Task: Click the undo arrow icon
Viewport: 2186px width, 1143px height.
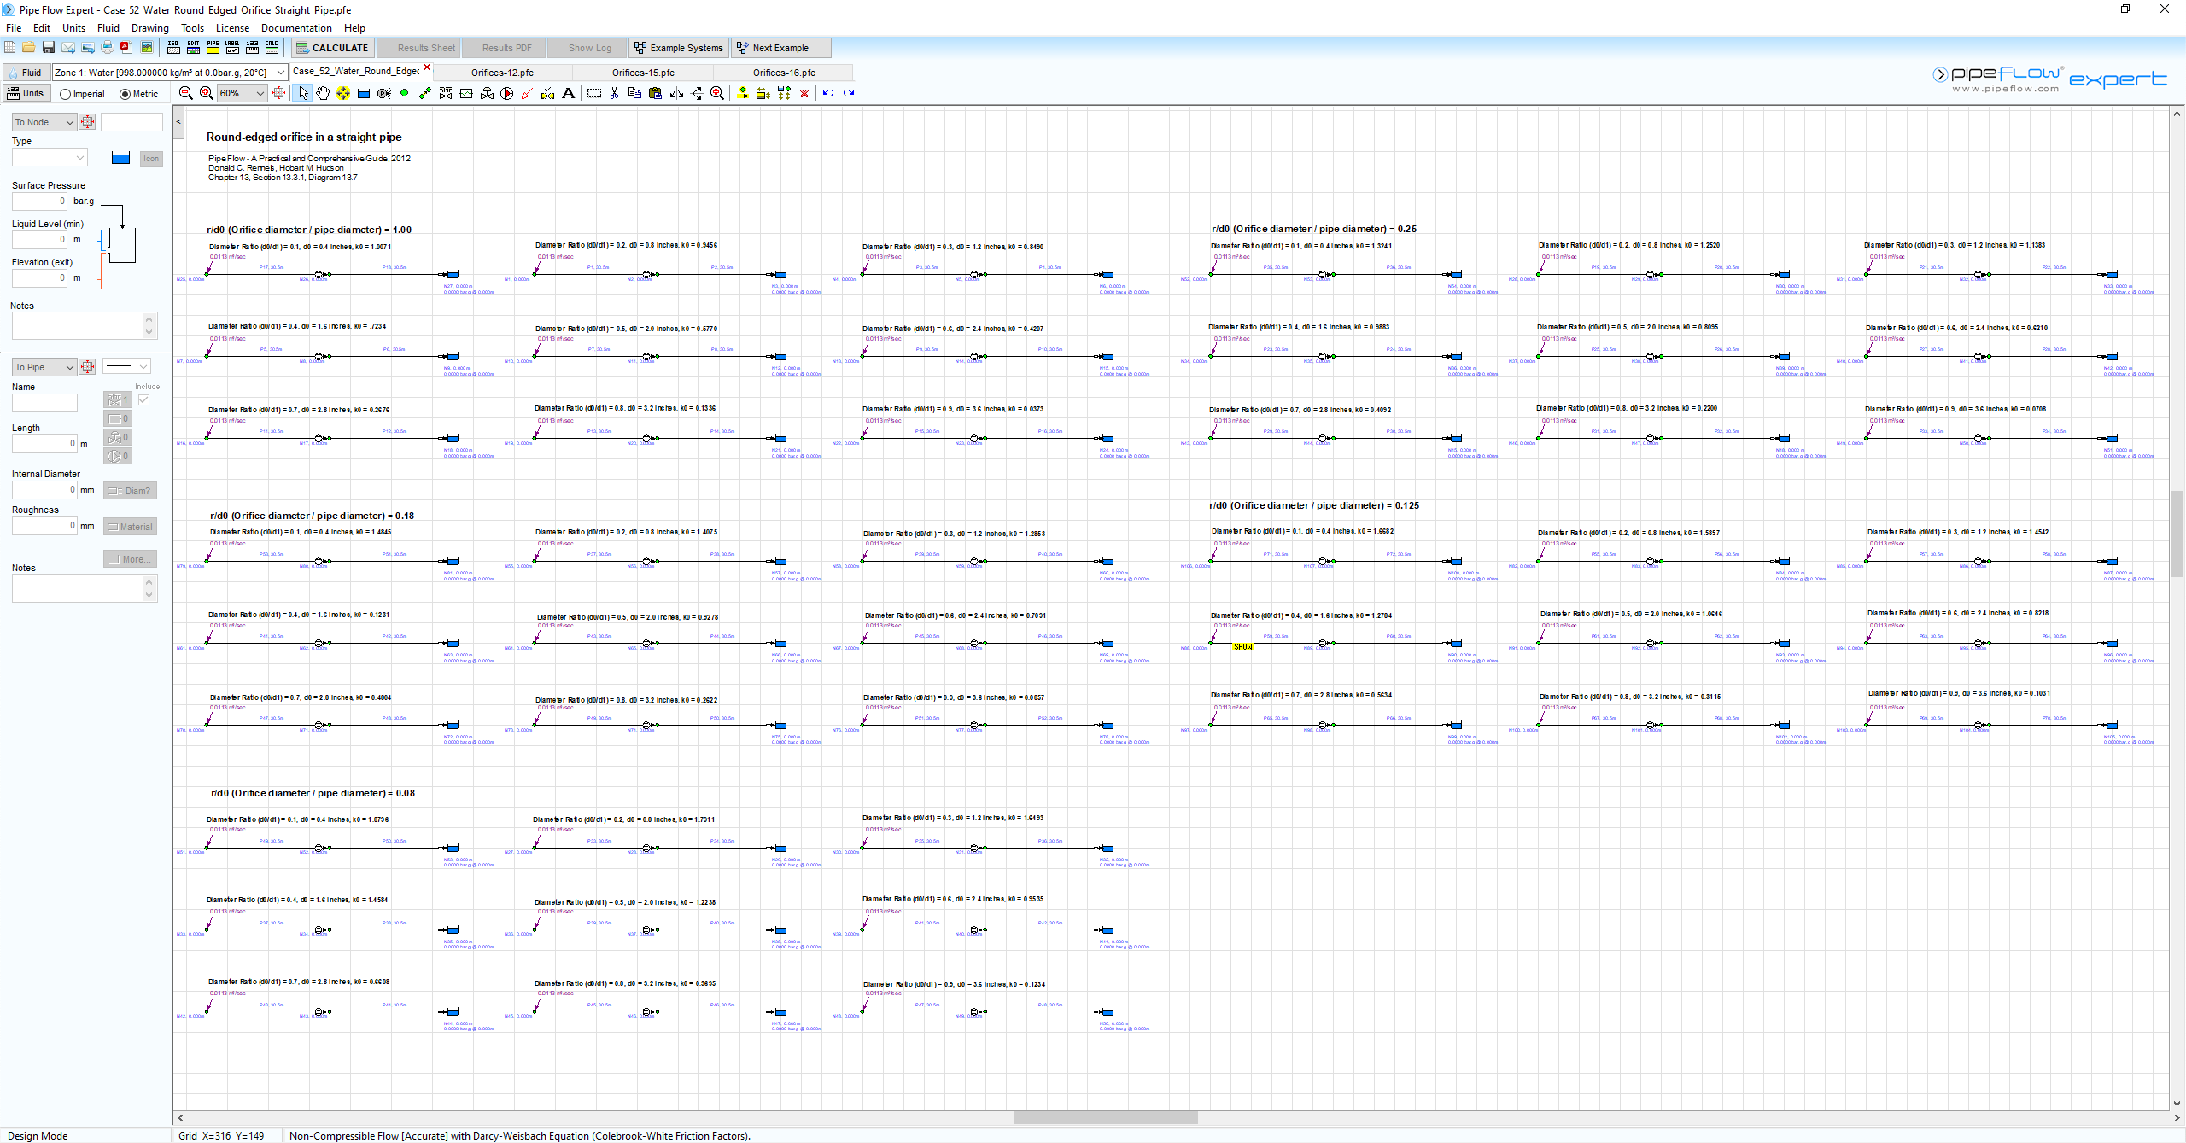Action: tap(828, 92)
